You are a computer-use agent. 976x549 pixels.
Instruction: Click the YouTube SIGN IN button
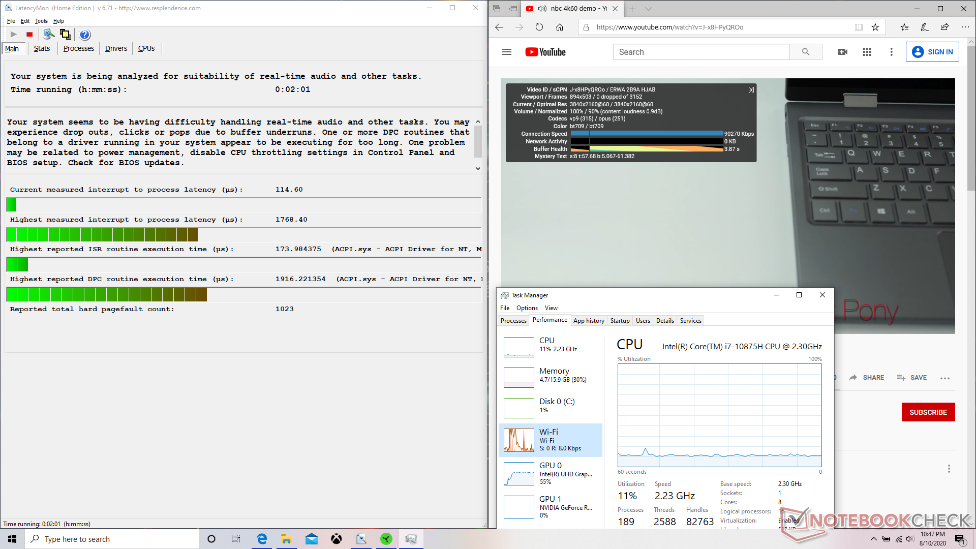932,52
